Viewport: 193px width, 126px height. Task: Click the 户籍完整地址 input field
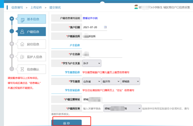coord(121,99)
